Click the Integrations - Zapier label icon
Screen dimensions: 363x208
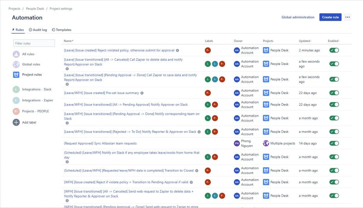point(16,100)
